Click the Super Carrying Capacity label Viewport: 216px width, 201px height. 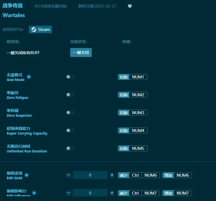tap(27, 133)
